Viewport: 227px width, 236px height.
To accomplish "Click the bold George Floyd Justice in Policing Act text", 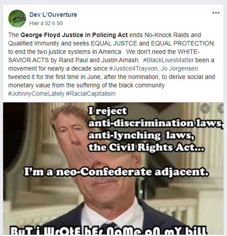I will coord(74,35).
